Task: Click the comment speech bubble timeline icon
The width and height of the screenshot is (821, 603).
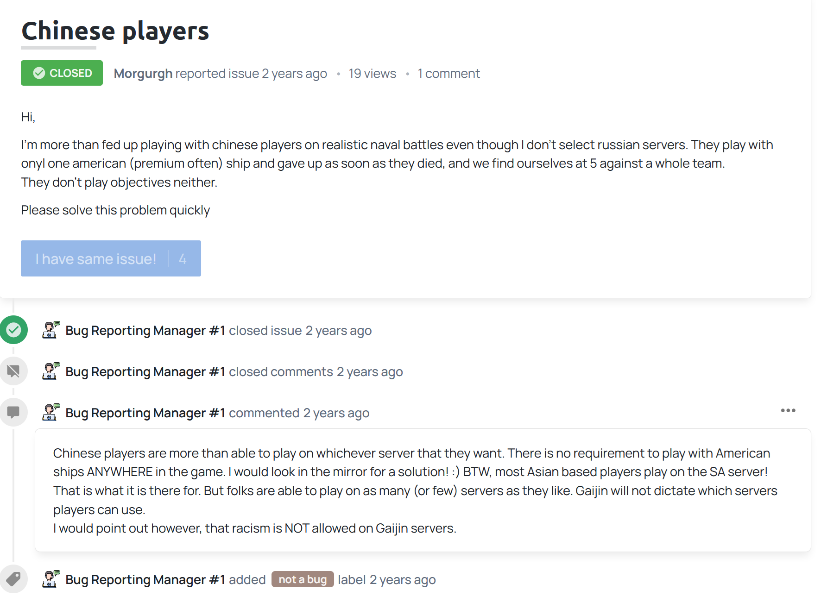Action: click(x=14, y=412)
